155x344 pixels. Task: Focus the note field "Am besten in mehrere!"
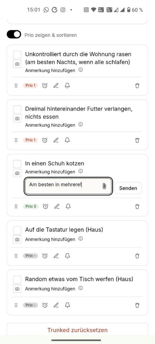pyautogui.click(x=68, y=186)
